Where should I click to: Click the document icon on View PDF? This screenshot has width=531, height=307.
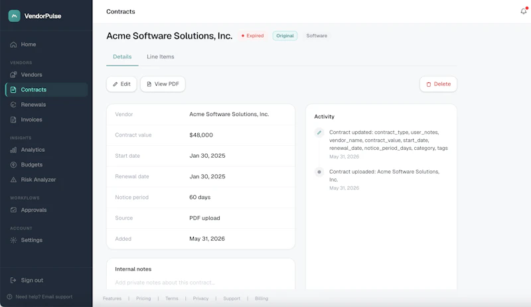pos(149,84)
